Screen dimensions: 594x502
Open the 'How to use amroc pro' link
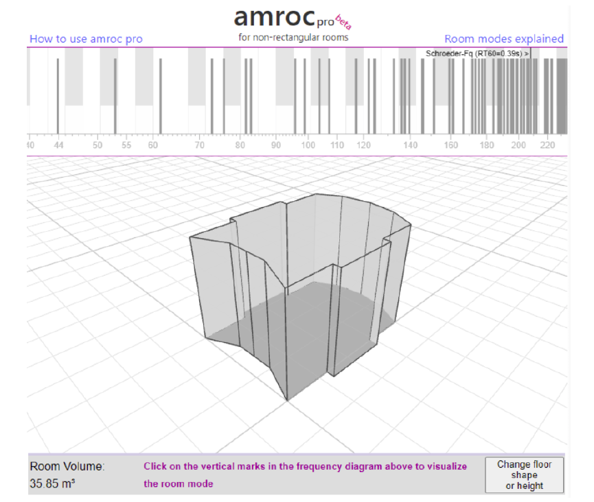[x=86, y=38]
